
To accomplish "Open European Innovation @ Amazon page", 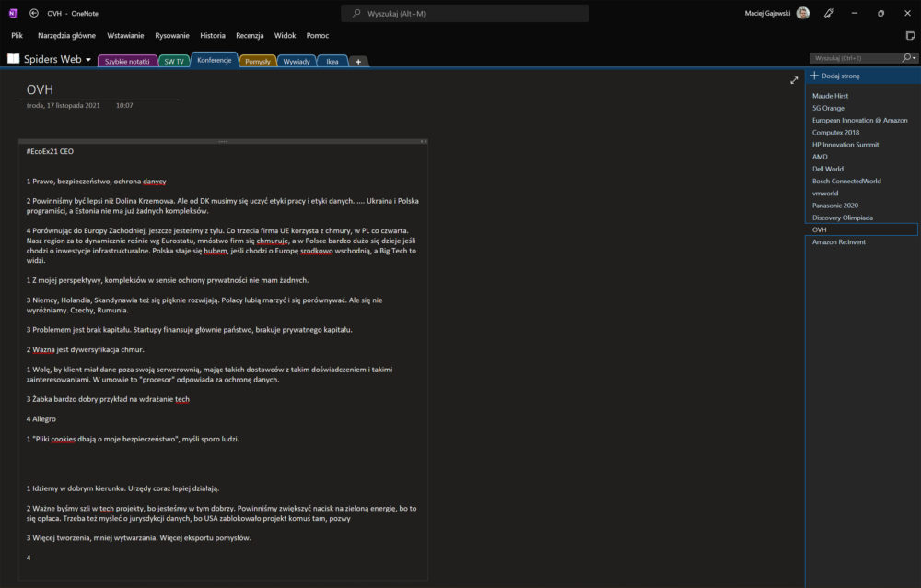I will point(862,120).
